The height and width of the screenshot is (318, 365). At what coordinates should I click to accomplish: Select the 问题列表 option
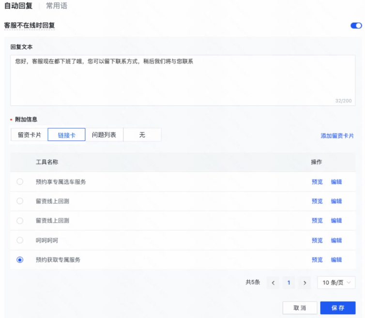(104, 135)
